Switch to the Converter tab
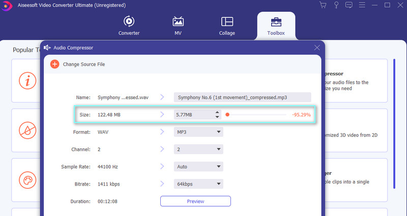This screenshot has height=216, width=407. tap(129, 26)
